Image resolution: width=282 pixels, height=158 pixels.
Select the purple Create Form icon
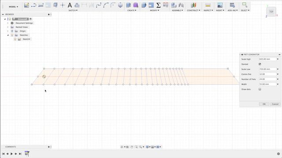(136, 5)
